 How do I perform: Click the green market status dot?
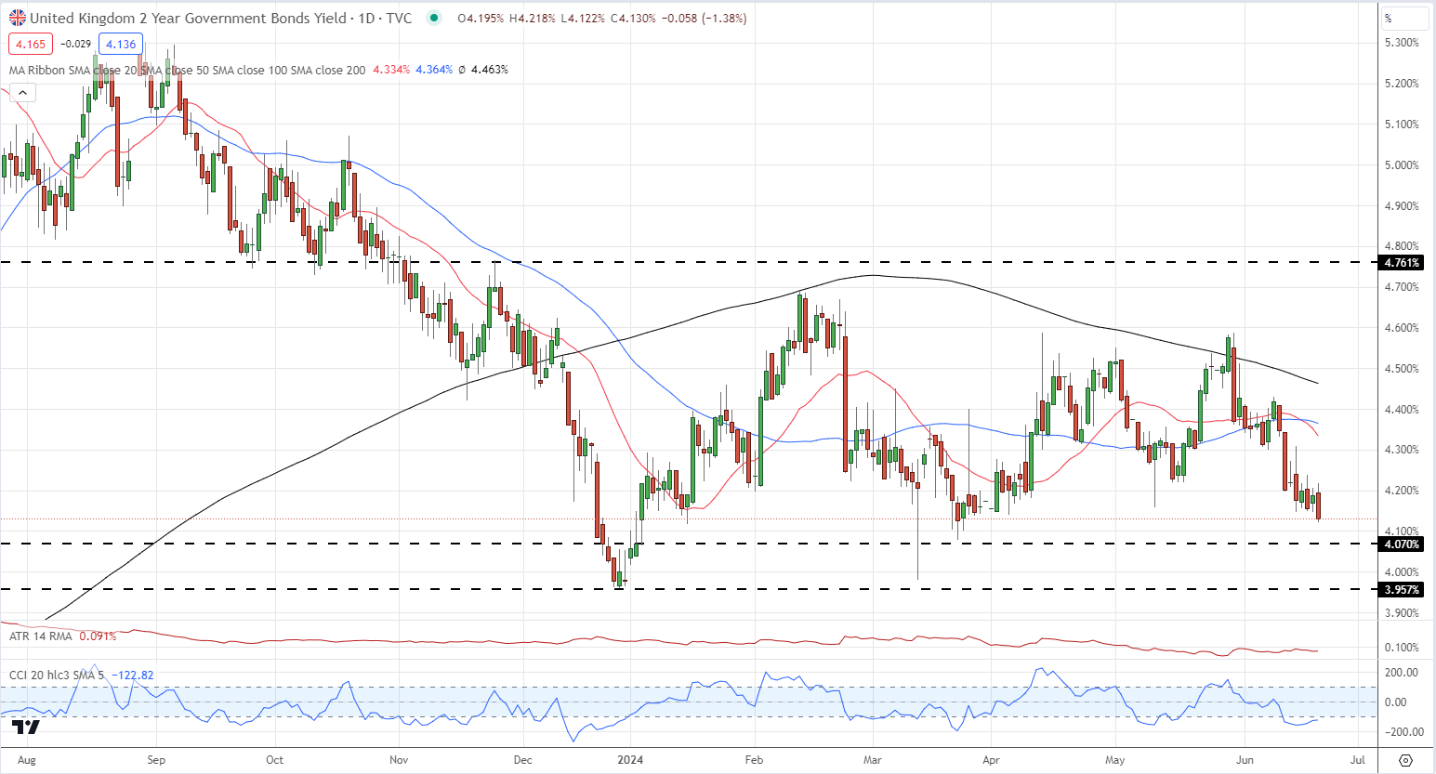[x=433, y=18]
